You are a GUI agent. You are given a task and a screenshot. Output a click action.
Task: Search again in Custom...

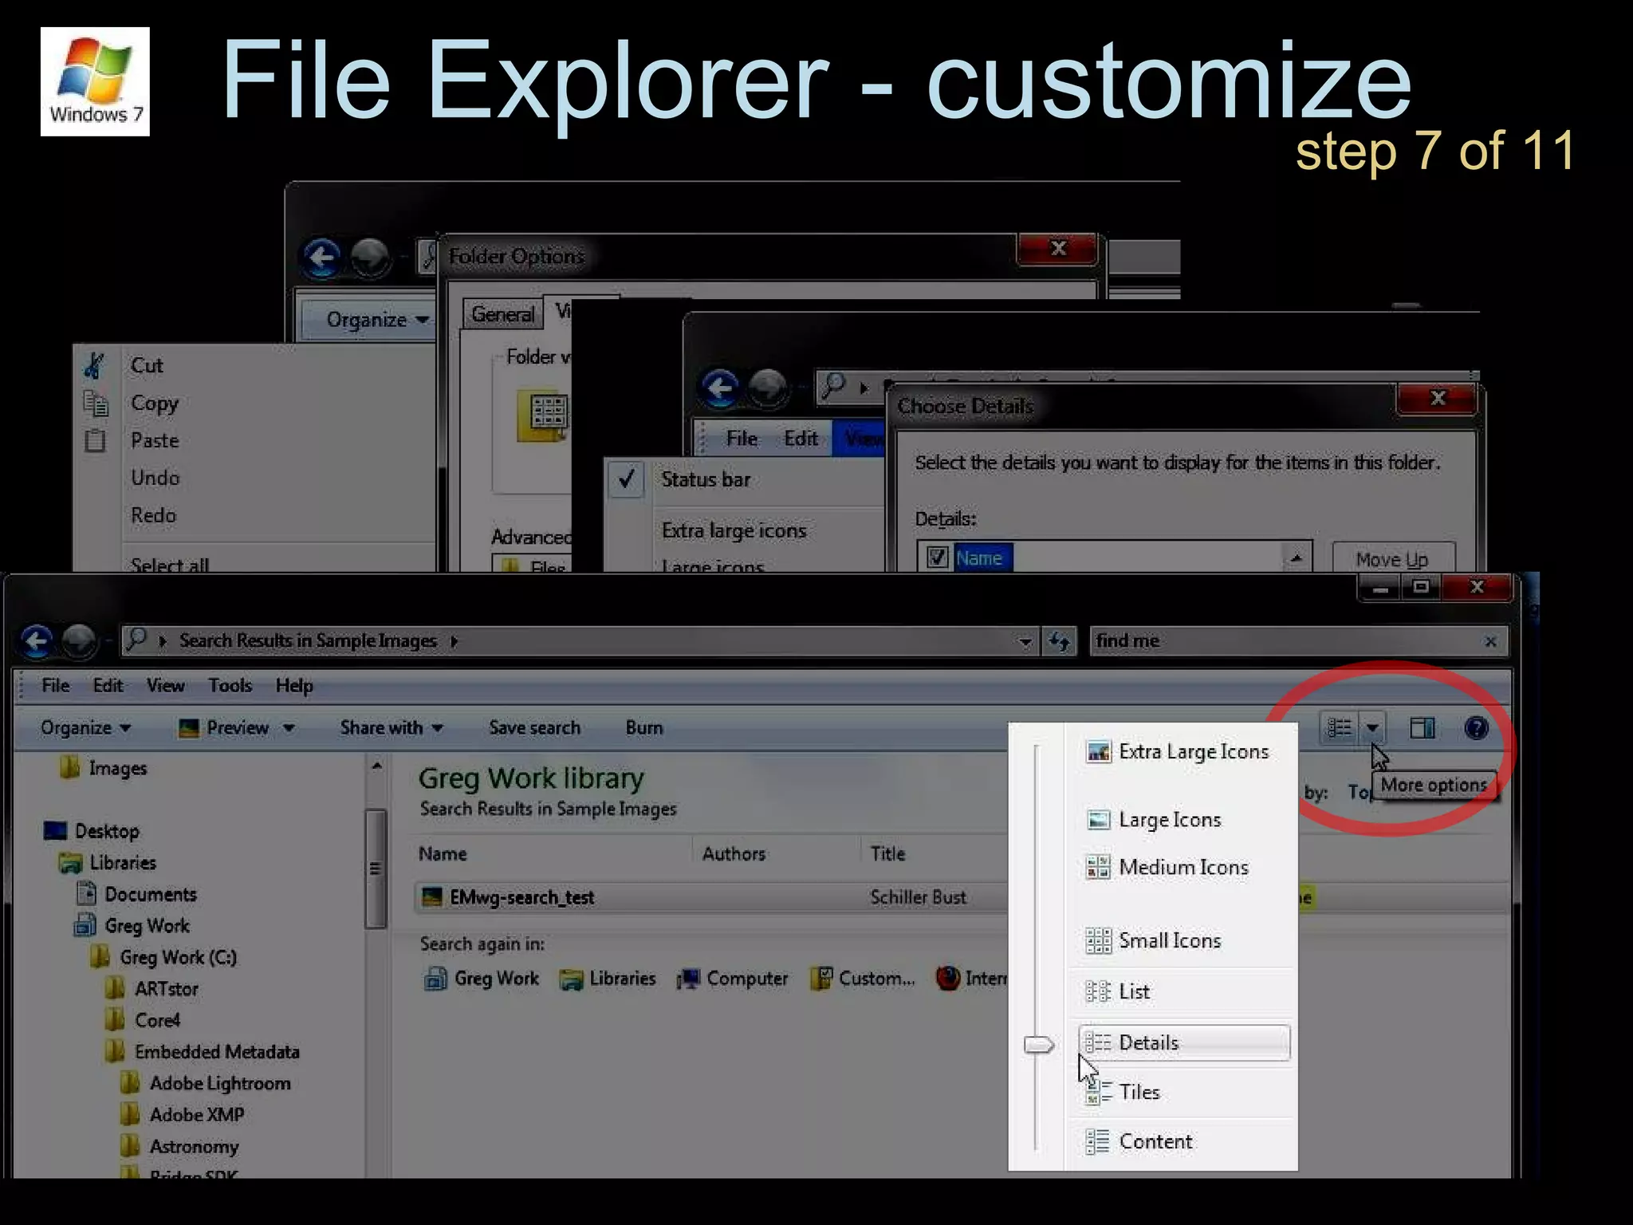863,979
